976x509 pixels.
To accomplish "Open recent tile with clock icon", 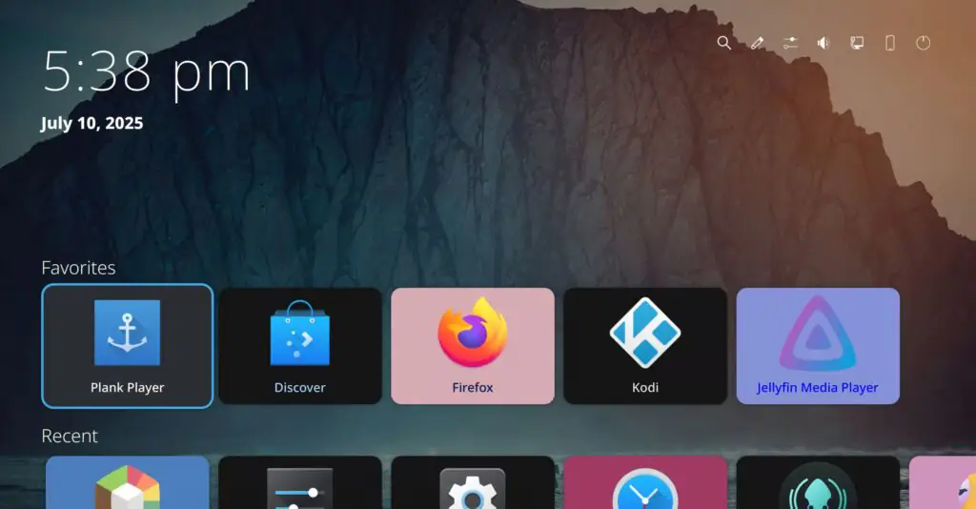I will point(645,482).
